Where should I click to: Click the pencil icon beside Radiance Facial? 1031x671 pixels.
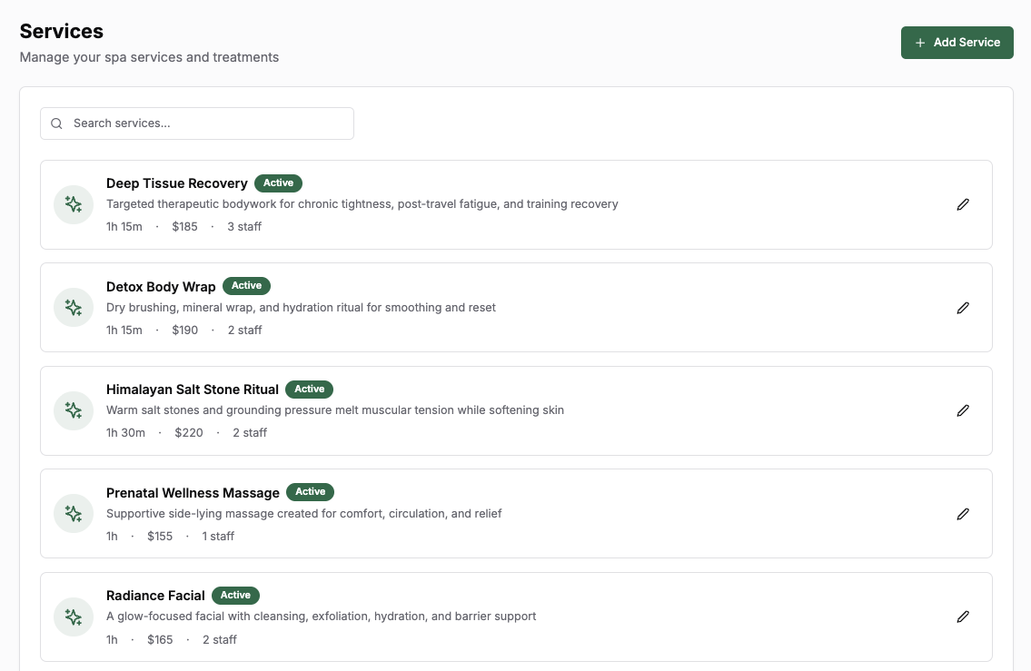[x=963, y=617]
